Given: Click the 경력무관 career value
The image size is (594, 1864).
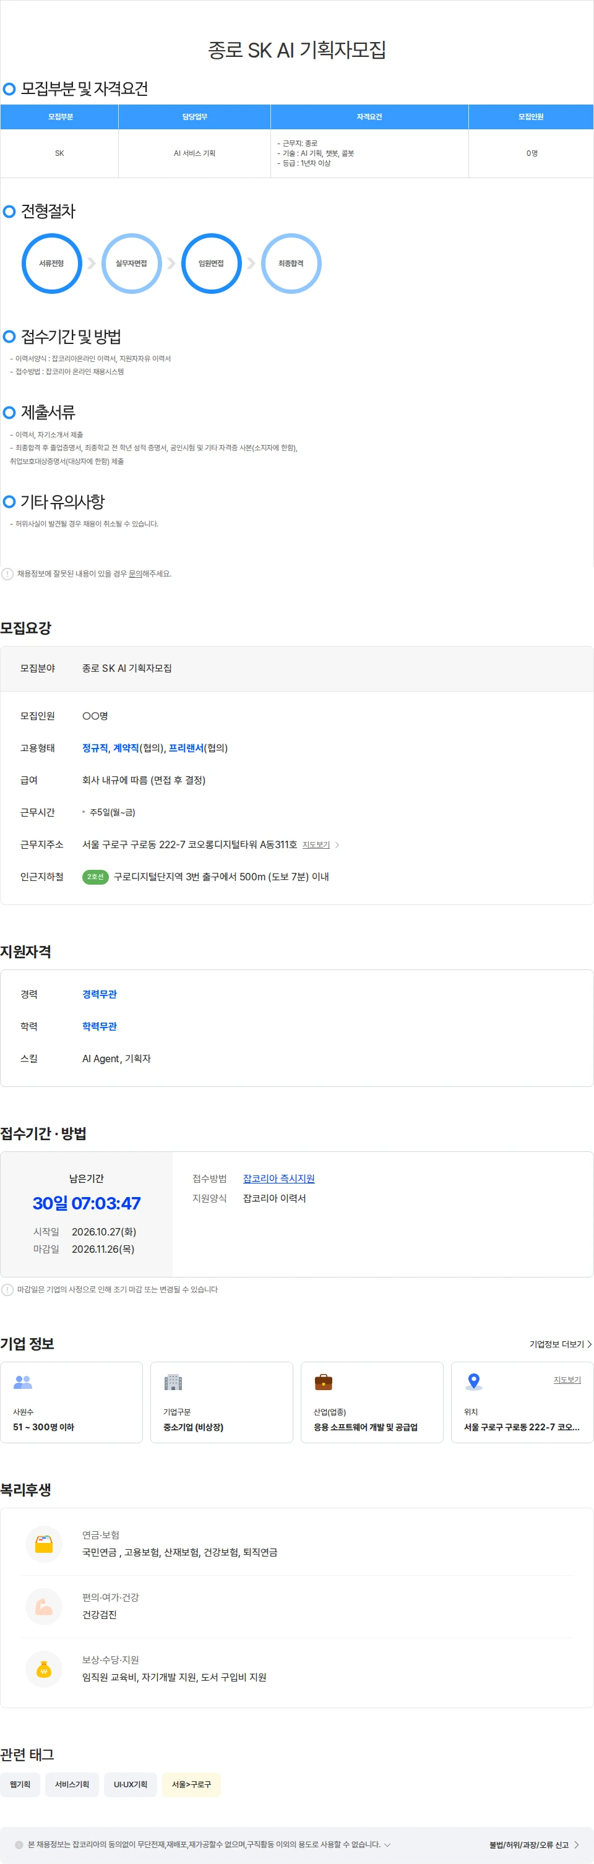Looking at the screenshot, I should click(100, 994).
